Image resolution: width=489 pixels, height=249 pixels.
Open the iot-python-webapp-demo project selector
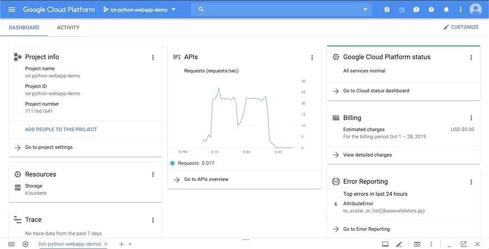coord(139,9)
